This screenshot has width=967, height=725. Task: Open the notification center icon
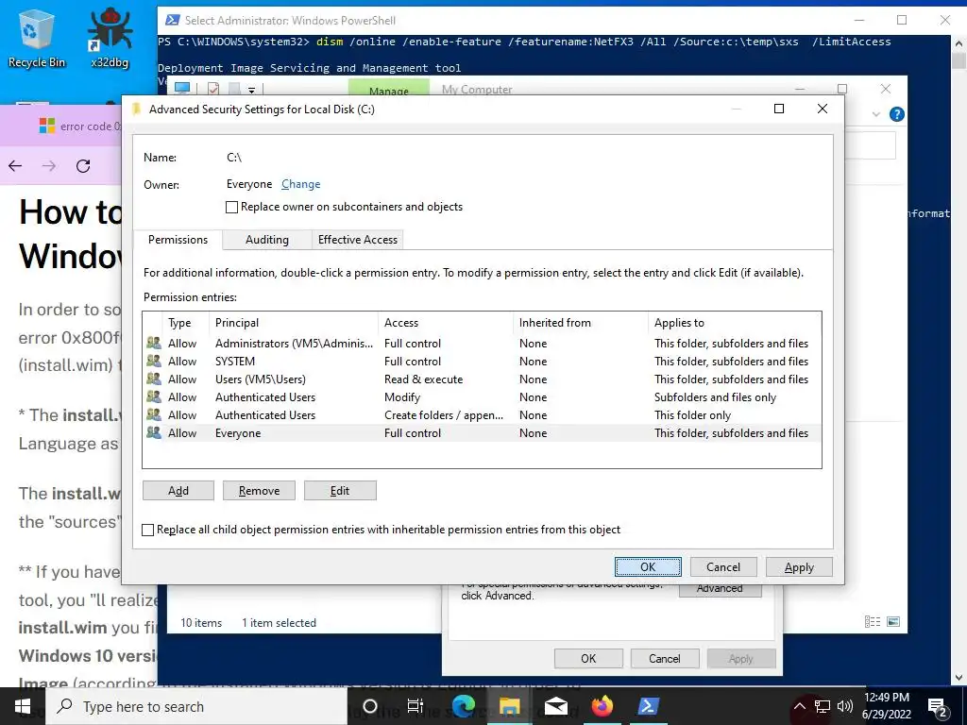pyautogui.click(x=938, y=706)
